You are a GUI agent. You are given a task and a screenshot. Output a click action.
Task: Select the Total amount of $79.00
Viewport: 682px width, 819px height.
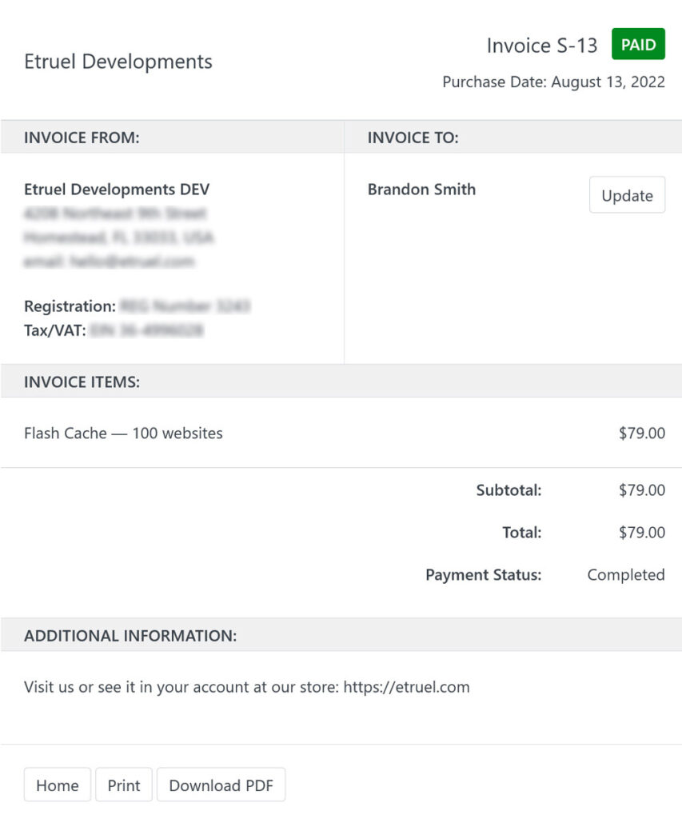pyautogui.click(x=643, y=532)
